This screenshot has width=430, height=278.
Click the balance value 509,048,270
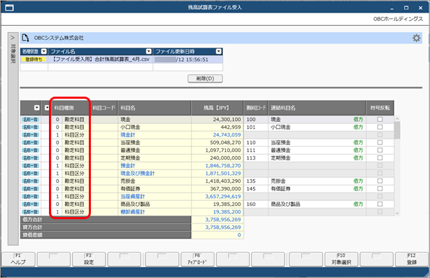[x=225, y=142]
